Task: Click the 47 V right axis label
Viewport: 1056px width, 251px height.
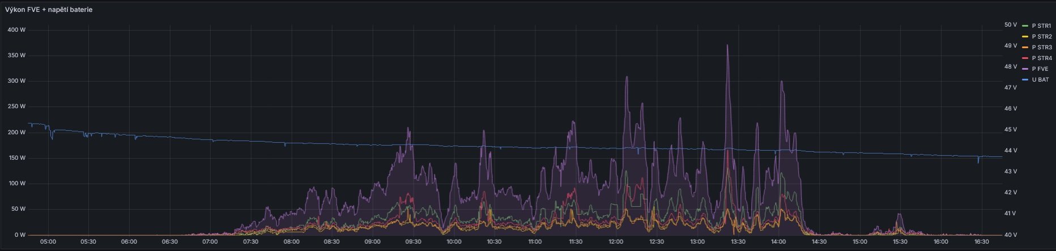Action: tap(1011, 88)
